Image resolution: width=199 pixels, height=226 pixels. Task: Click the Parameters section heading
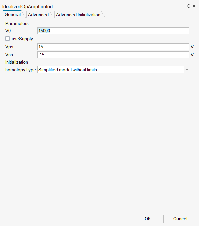click(17, 23)
